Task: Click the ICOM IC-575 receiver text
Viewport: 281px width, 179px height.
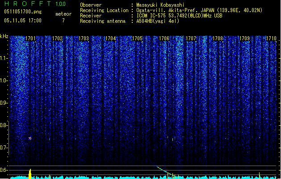Action: click(179, 16)
